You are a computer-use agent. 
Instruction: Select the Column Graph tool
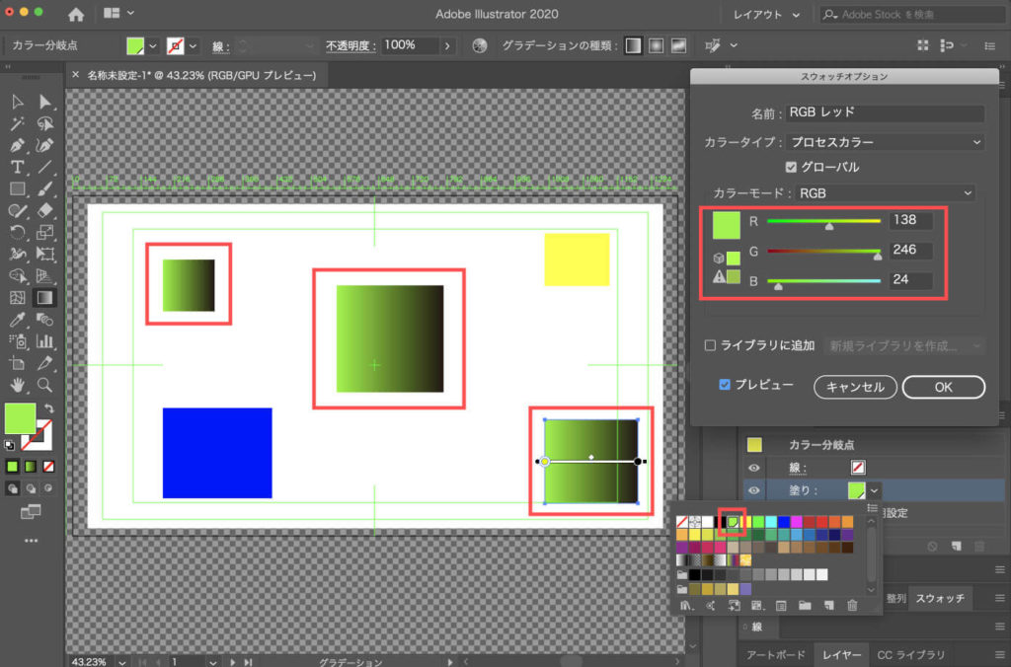pyautogui.click(x=45, y=341)
